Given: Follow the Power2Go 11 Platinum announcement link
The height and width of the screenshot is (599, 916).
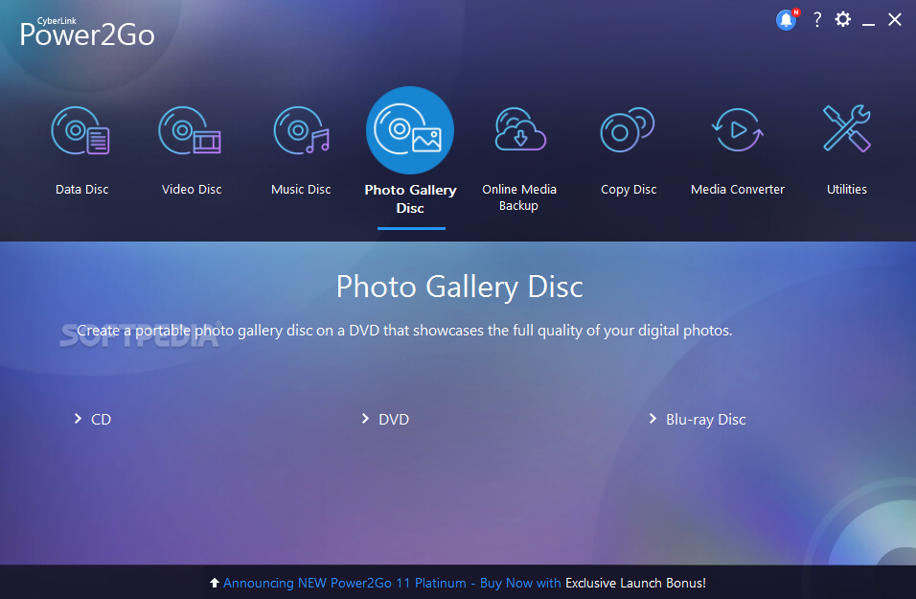Looking at the screenshot, I should [392, 583].
